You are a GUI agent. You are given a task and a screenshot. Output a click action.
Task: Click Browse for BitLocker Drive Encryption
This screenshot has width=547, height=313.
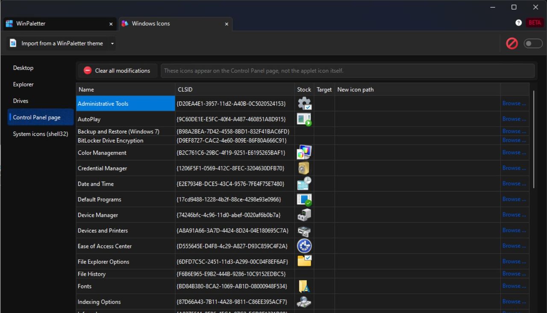point(514,140)
